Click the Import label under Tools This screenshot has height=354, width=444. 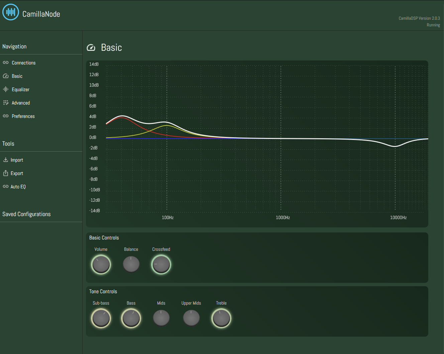click(x=17, y=160)
